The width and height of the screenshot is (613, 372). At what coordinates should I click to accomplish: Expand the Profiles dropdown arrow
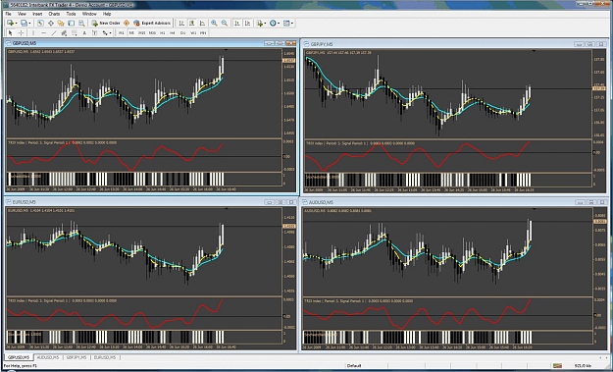click(x=29, y=24)
